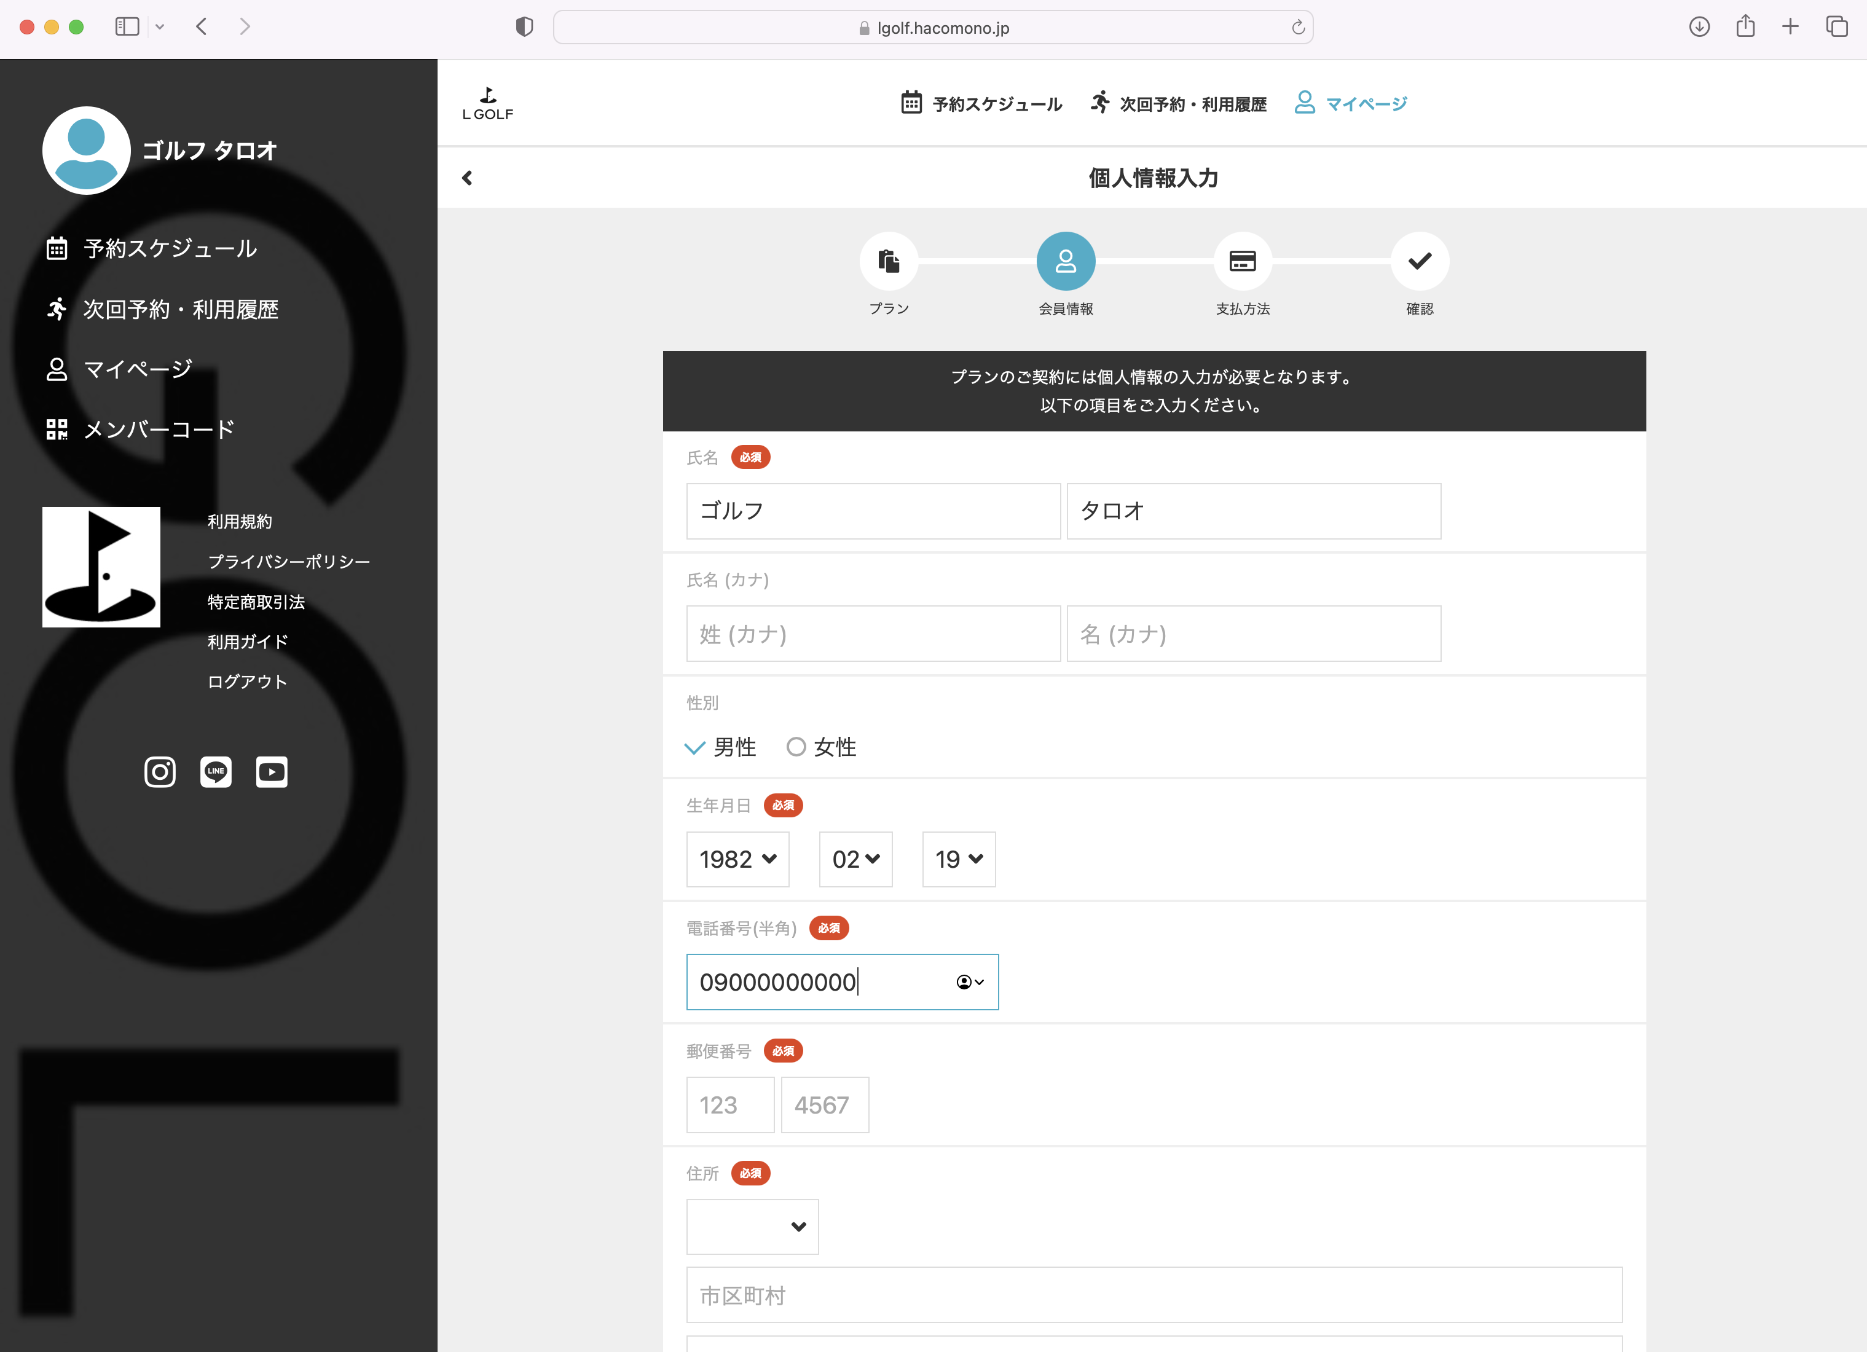Click the Safari share icon
Viewport: 1867px width, 1352px height.
pos(1745,26)
